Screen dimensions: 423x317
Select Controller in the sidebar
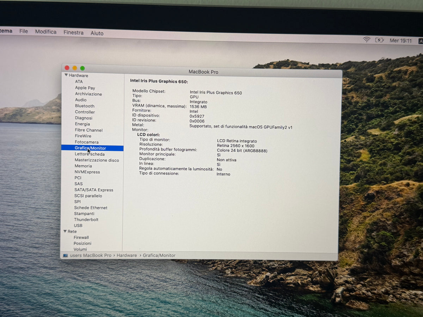[85, 112]
